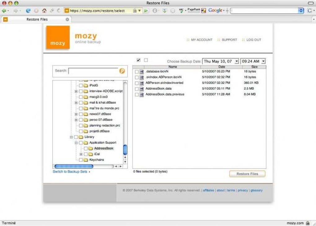316x226 pixels.
Task: Collapse the Application Support node
Action: coord(76,143)
